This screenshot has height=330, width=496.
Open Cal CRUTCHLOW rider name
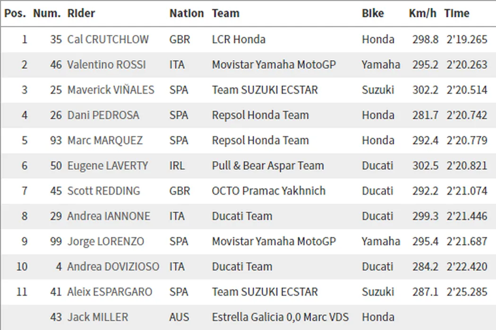(x=108, y=39)
